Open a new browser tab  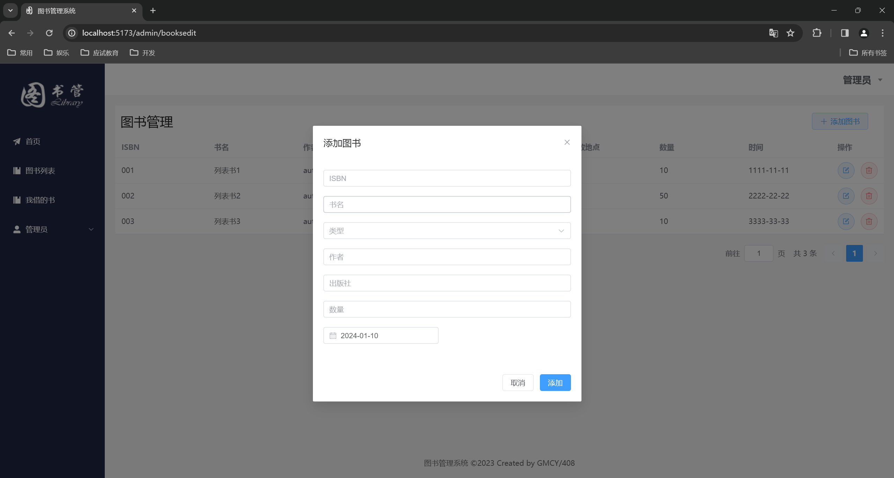point(153,10)
